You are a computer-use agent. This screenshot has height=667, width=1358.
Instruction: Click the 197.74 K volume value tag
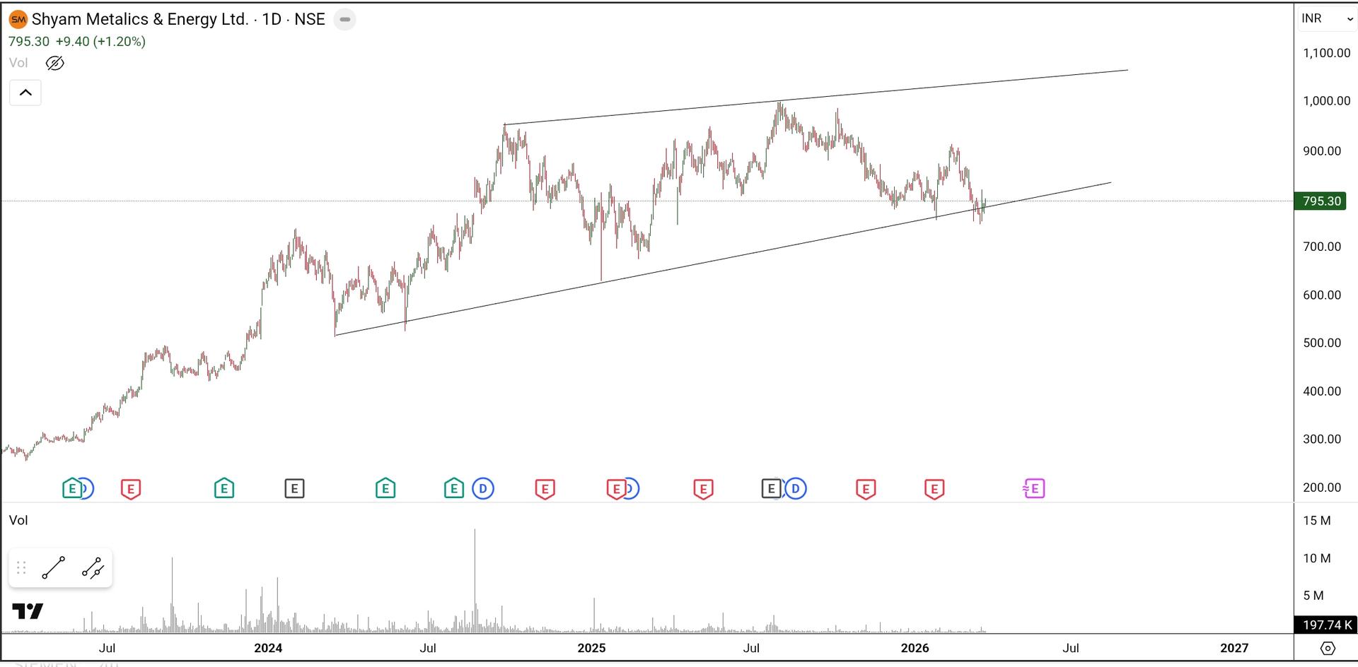tap(1325, 625)
